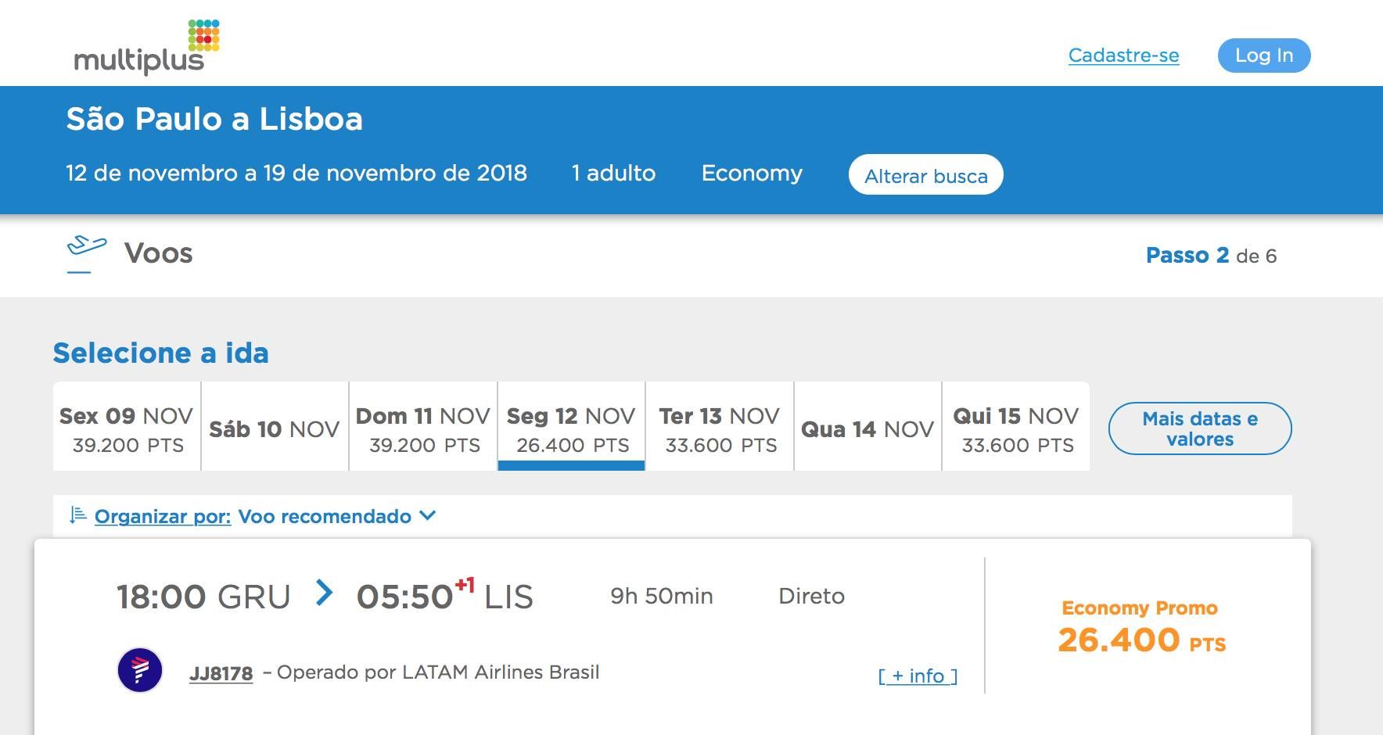Choose the Economy Promo 26.400 PTS fare

click(1141, 627)
